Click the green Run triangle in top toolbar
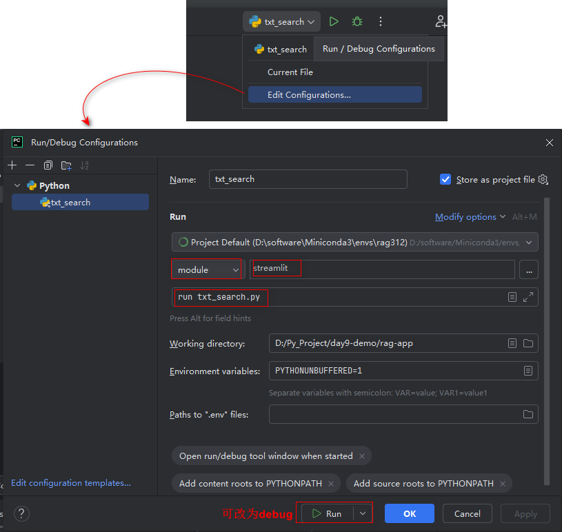The image size is (562, 532). (334, 21)
